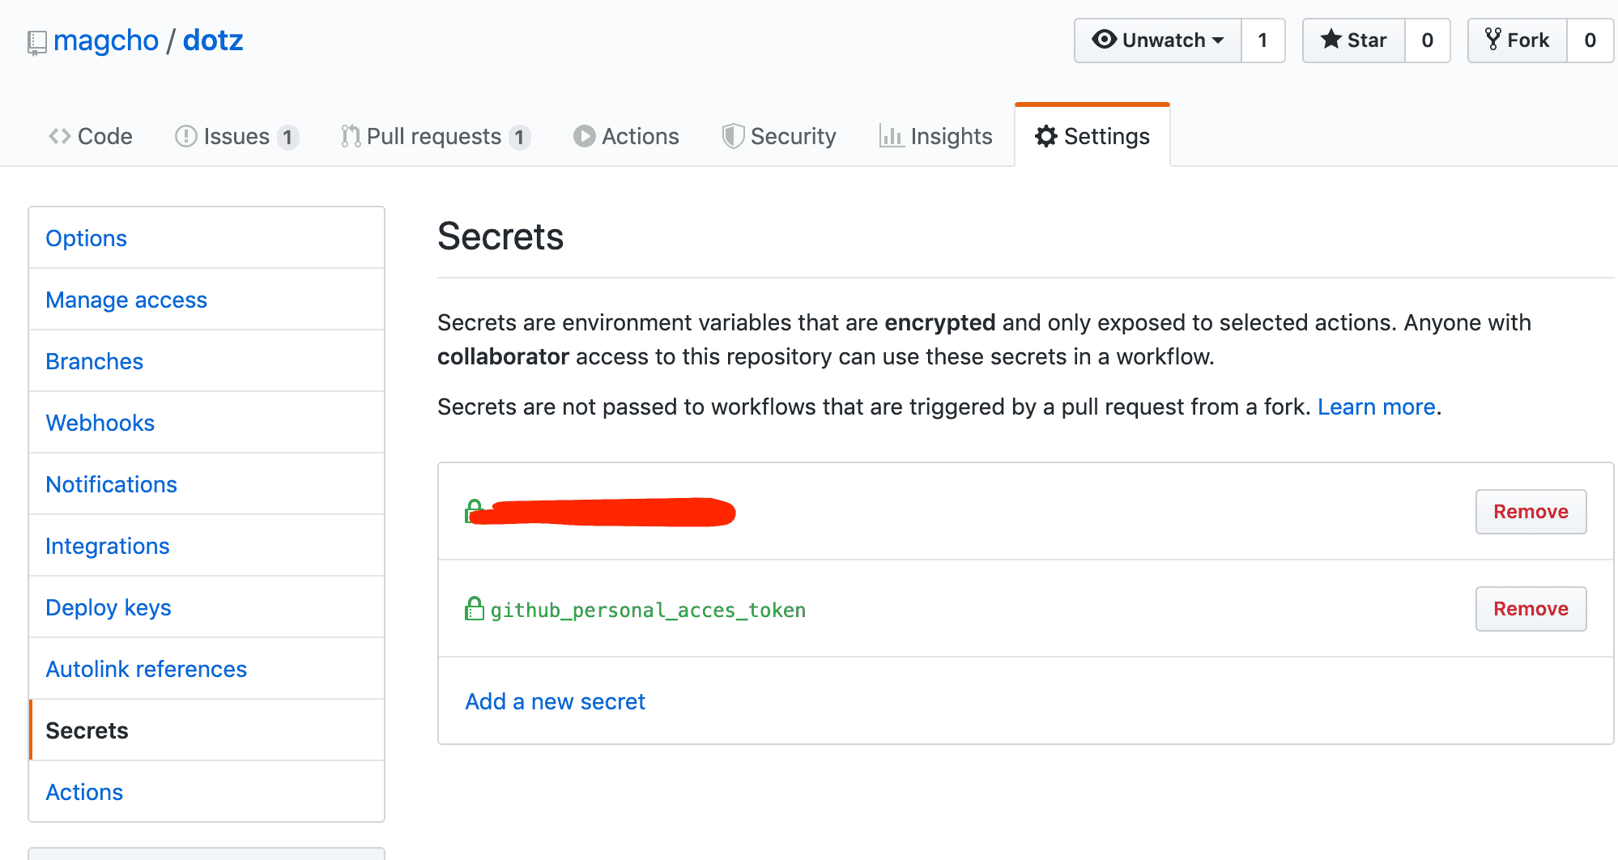This screenshot has height=860, width=1618.
Task: Click the Code brackets icon
Action: pos(59,136)
